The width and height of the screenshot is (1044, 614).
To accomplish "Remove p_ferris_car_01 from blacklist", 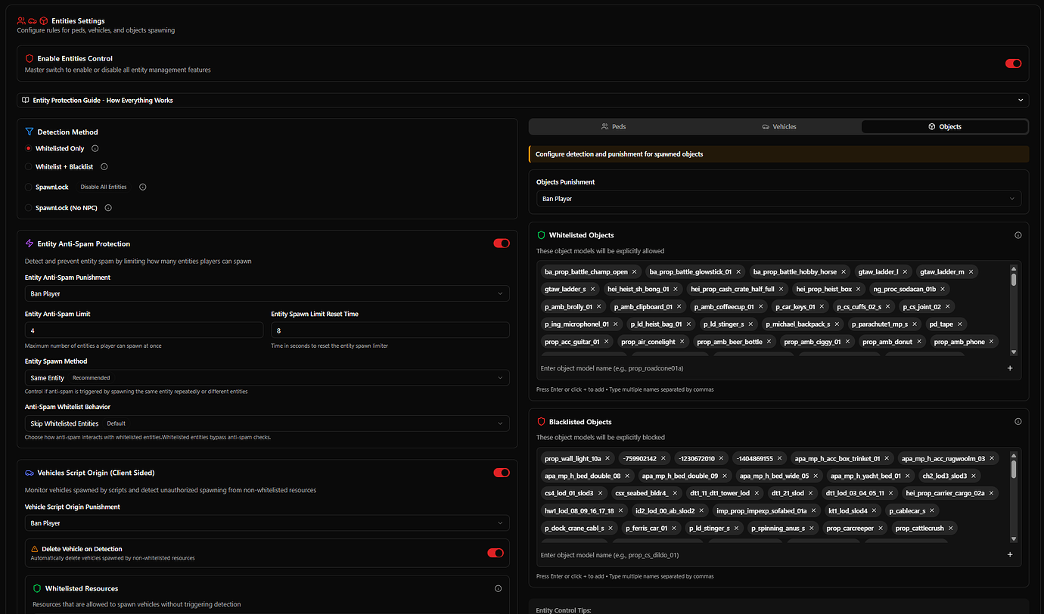I will [x=674, y=528].
